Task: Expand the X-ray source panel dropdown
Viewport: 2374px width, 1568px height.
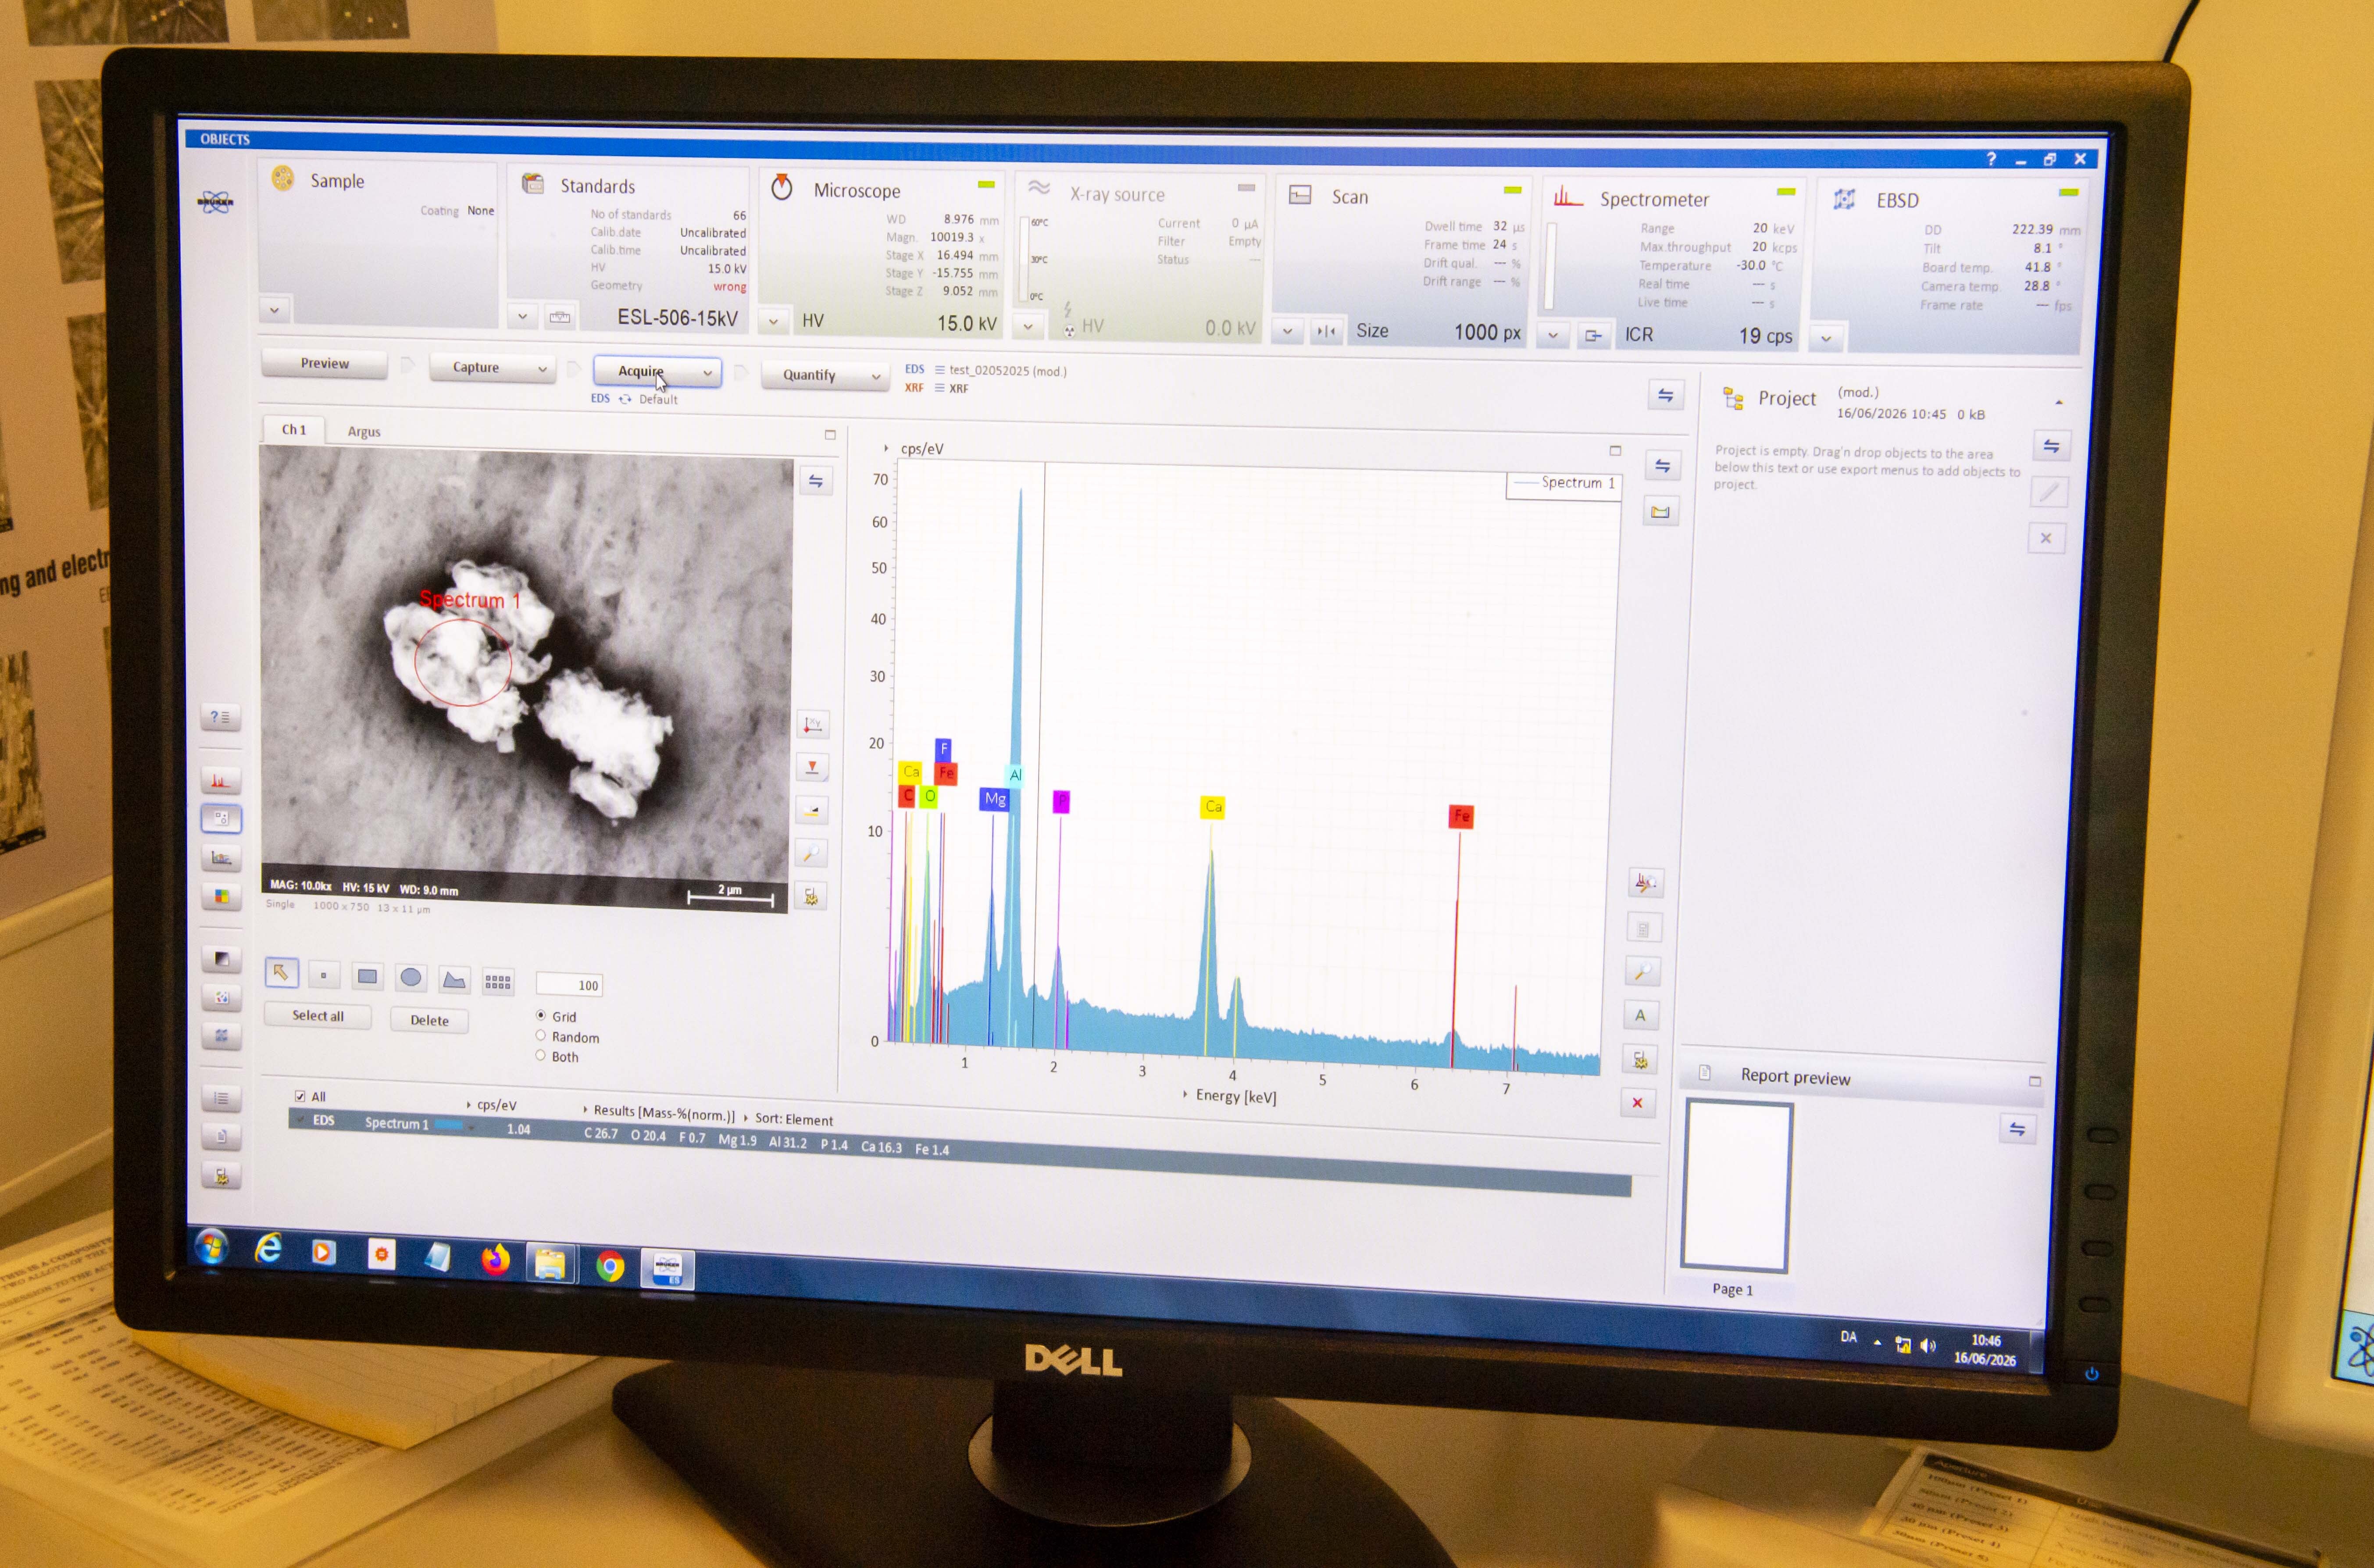Action: pos(1028,326)
